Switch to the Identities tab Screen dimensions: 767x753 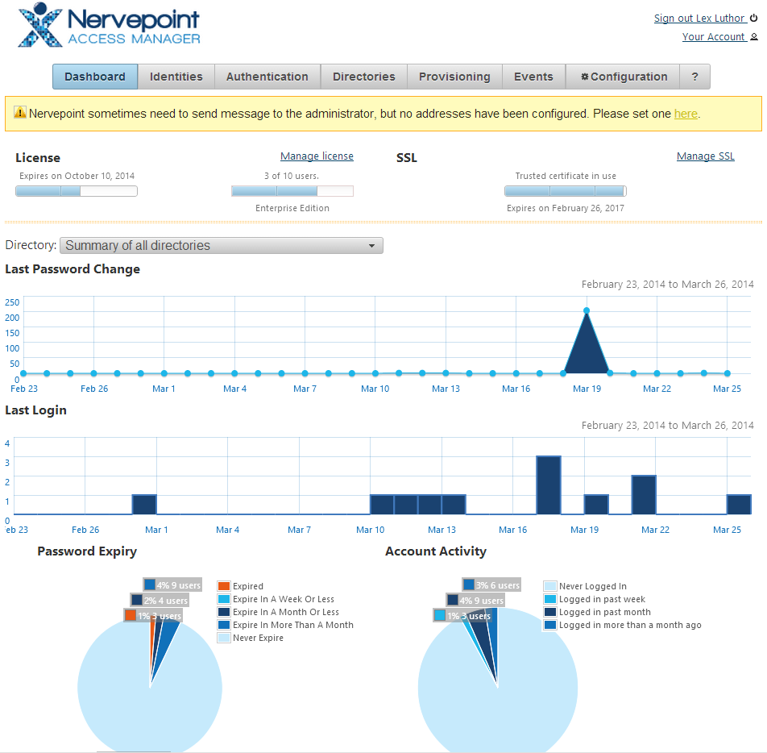[176, 76]
